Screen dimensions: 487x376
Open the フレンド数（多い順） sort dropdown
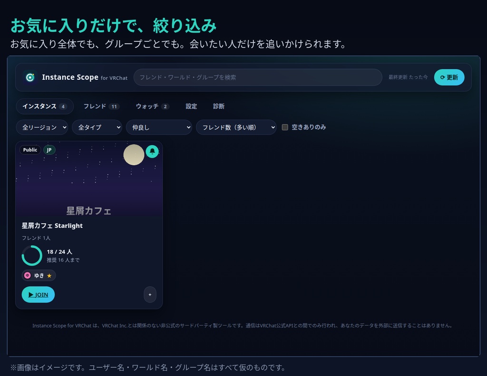[x=236, y=127]
